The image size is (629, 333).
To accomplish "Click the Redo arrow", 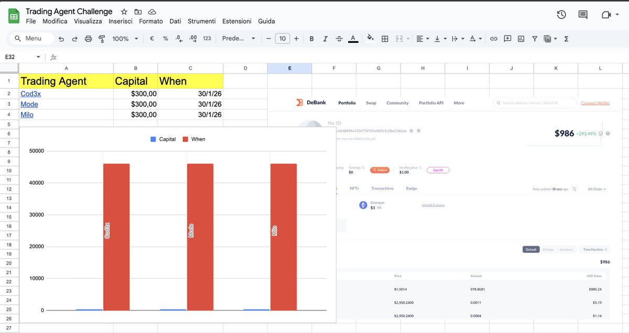I will 74,39.
